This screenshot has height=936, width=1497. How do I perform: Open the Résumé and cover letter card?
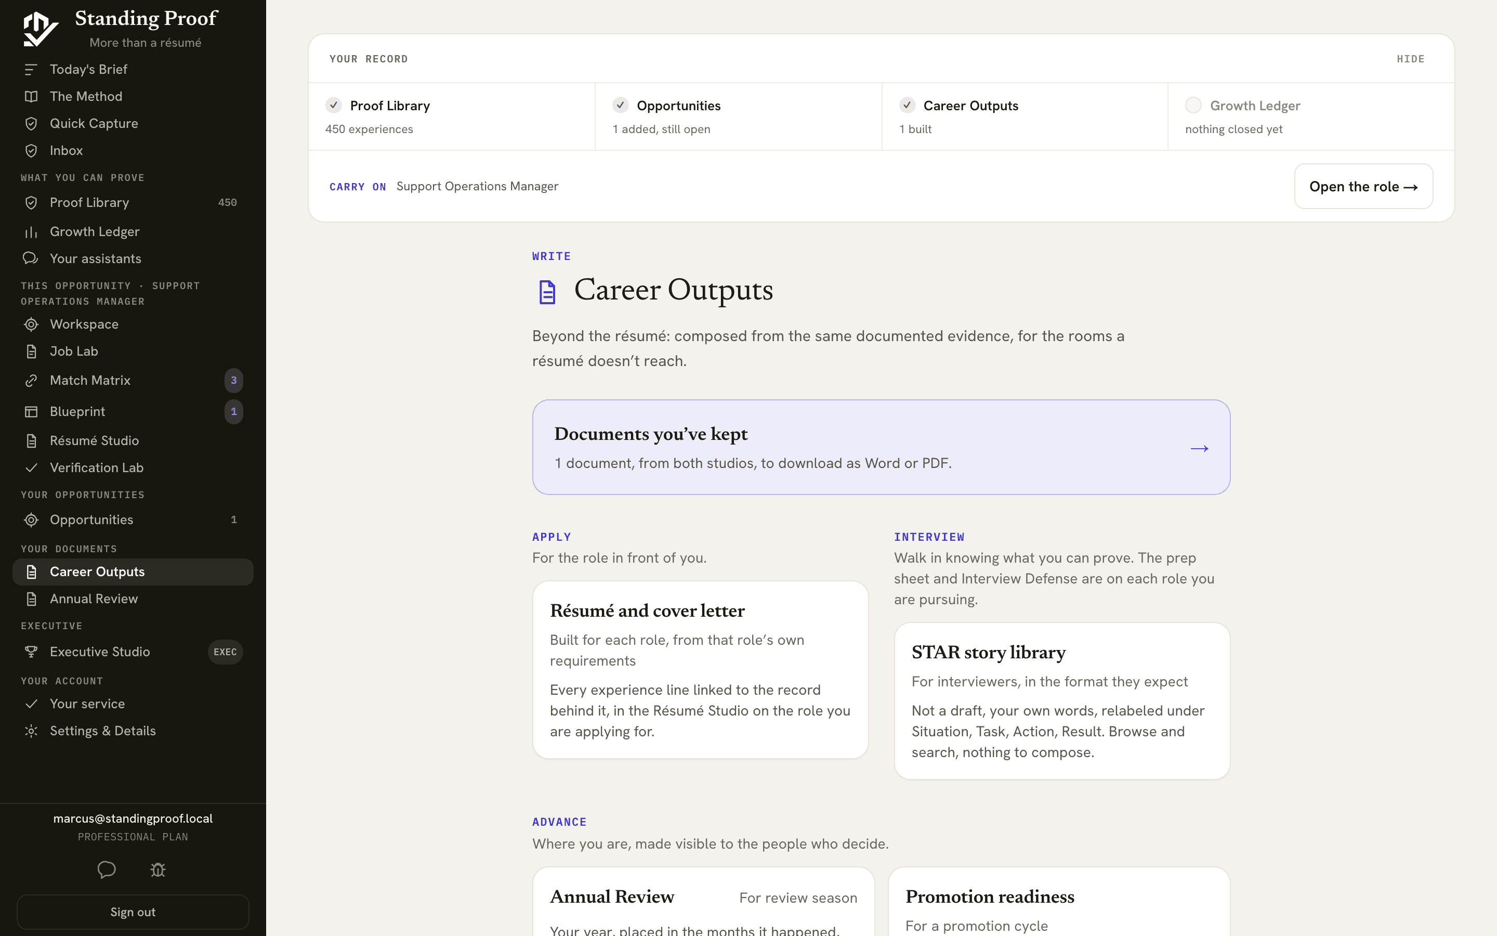[700, 670]
